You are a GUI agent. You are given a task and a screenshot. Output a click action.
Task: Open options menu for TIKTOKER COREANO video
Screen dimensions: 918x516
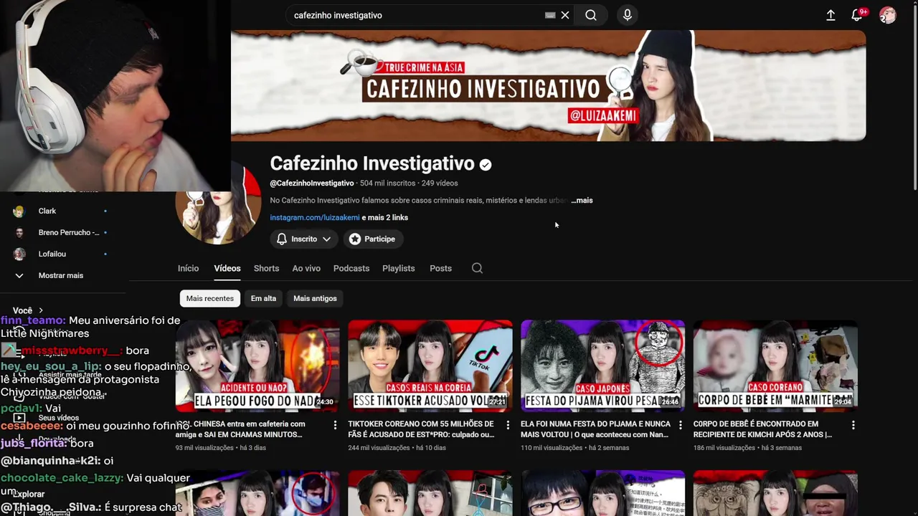click(508, 425)
